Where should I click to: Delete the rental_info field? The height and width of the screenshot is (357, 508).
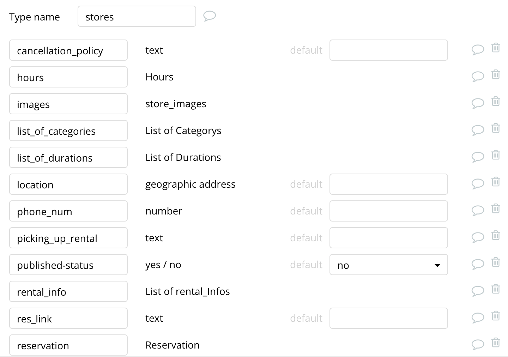tap(496, 289)
